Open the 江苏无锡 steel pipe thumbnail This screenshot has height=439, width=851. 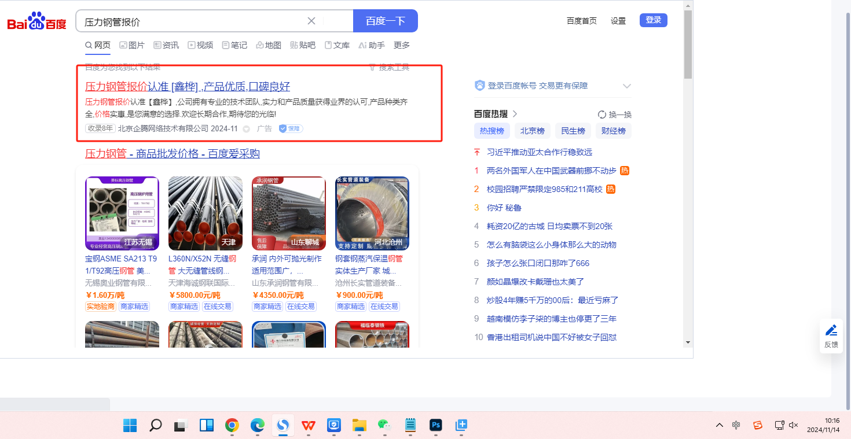pos(122,213)
